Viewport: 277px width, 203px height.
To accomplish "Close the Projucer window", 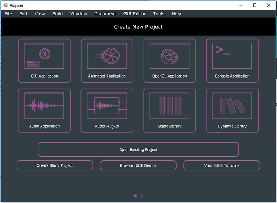I will 269,5.
